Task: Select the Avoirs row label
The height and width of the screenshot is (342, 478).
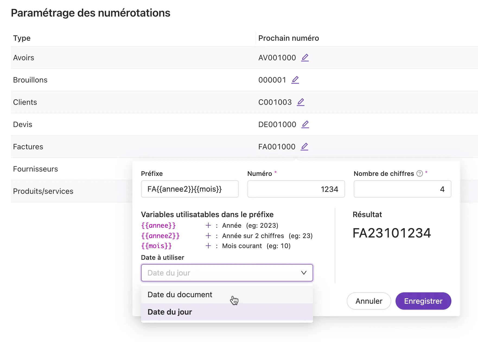Action: click(x=24, y=58)
